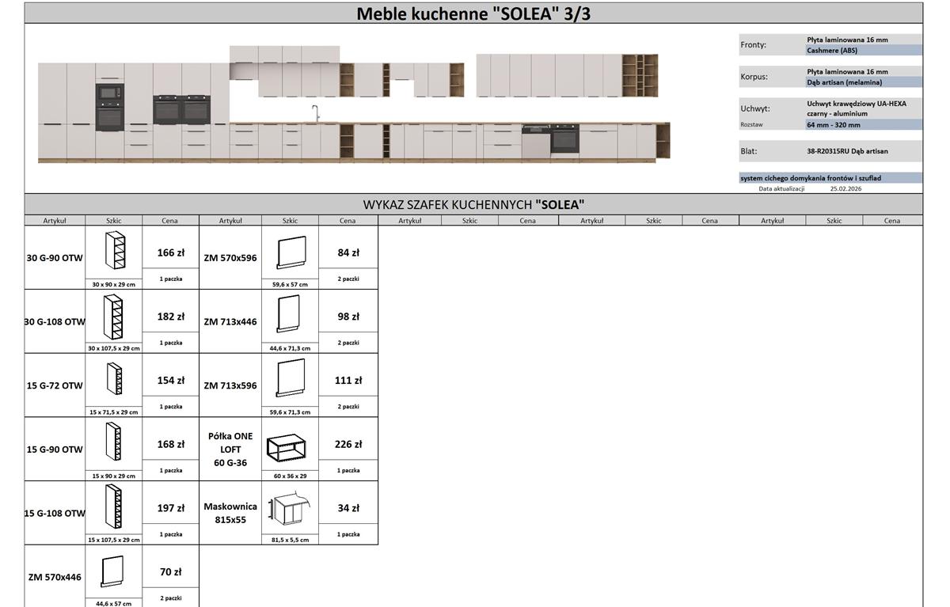The width and height of the screenshot is (950, 607).
Task: Click 'Uchwyt krawędziowy UA-HEXA' text
Action: pyautogui.click(x=857, y=104)
